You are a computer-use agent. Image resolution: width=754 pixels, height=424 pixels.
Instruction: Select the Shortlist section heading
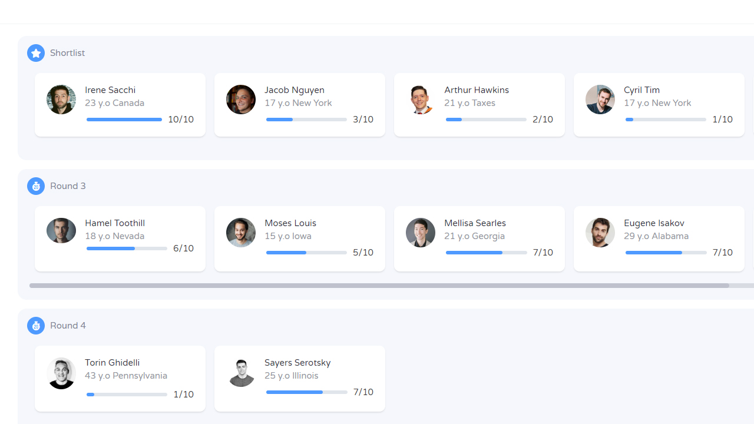pos(67,53)
